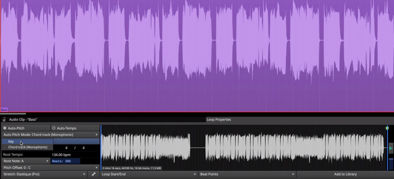Viewport: 394px width, 179px height.
Task: Play the loop preview with green arrow
Action: (391, 148)
